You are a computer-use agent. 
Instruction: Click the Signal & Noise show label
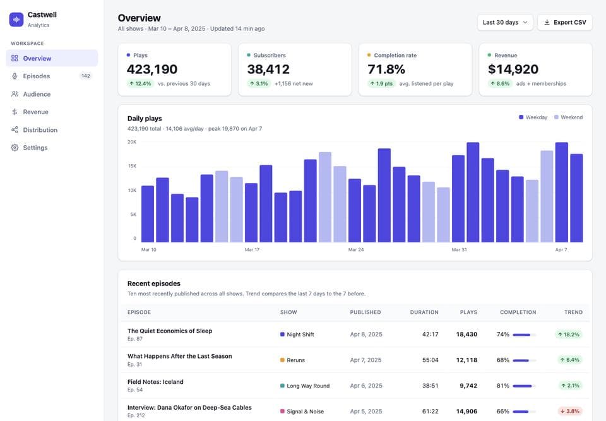(306, 412)
